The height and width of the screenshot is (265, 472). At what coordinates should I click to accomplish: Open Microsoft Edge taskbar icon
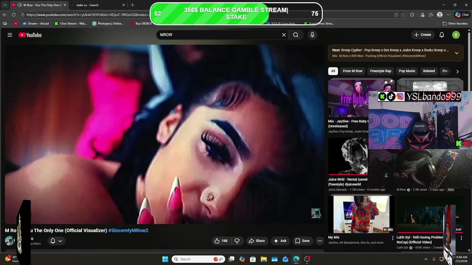[x=296, y=259]
